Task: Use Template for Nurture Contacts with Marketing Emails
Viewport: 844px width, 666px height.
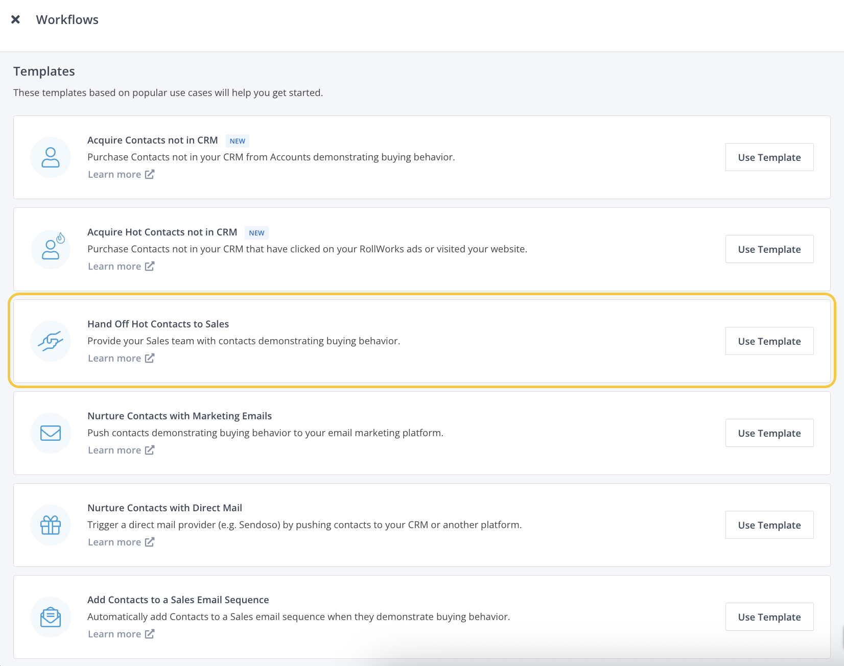Action: (769, 433)
